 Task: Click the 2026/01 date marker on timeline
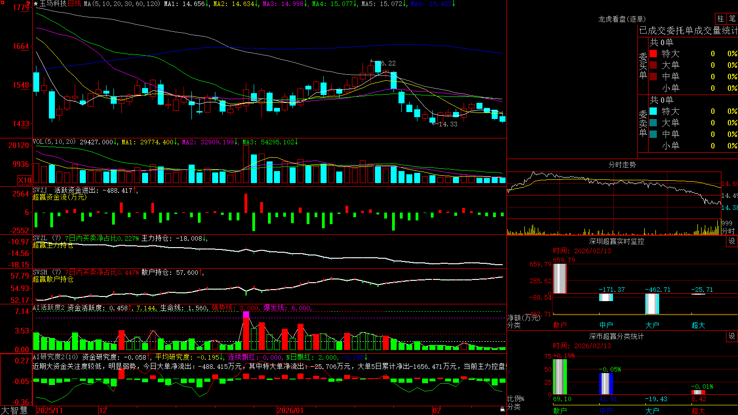point(290,410)
